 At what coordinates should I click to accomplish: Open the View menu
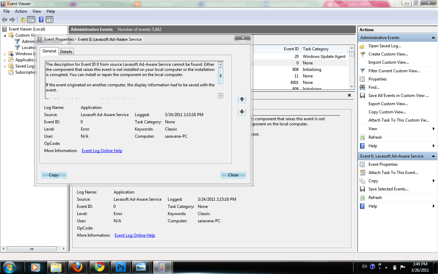pyautogui.click(x=37, y=11)
